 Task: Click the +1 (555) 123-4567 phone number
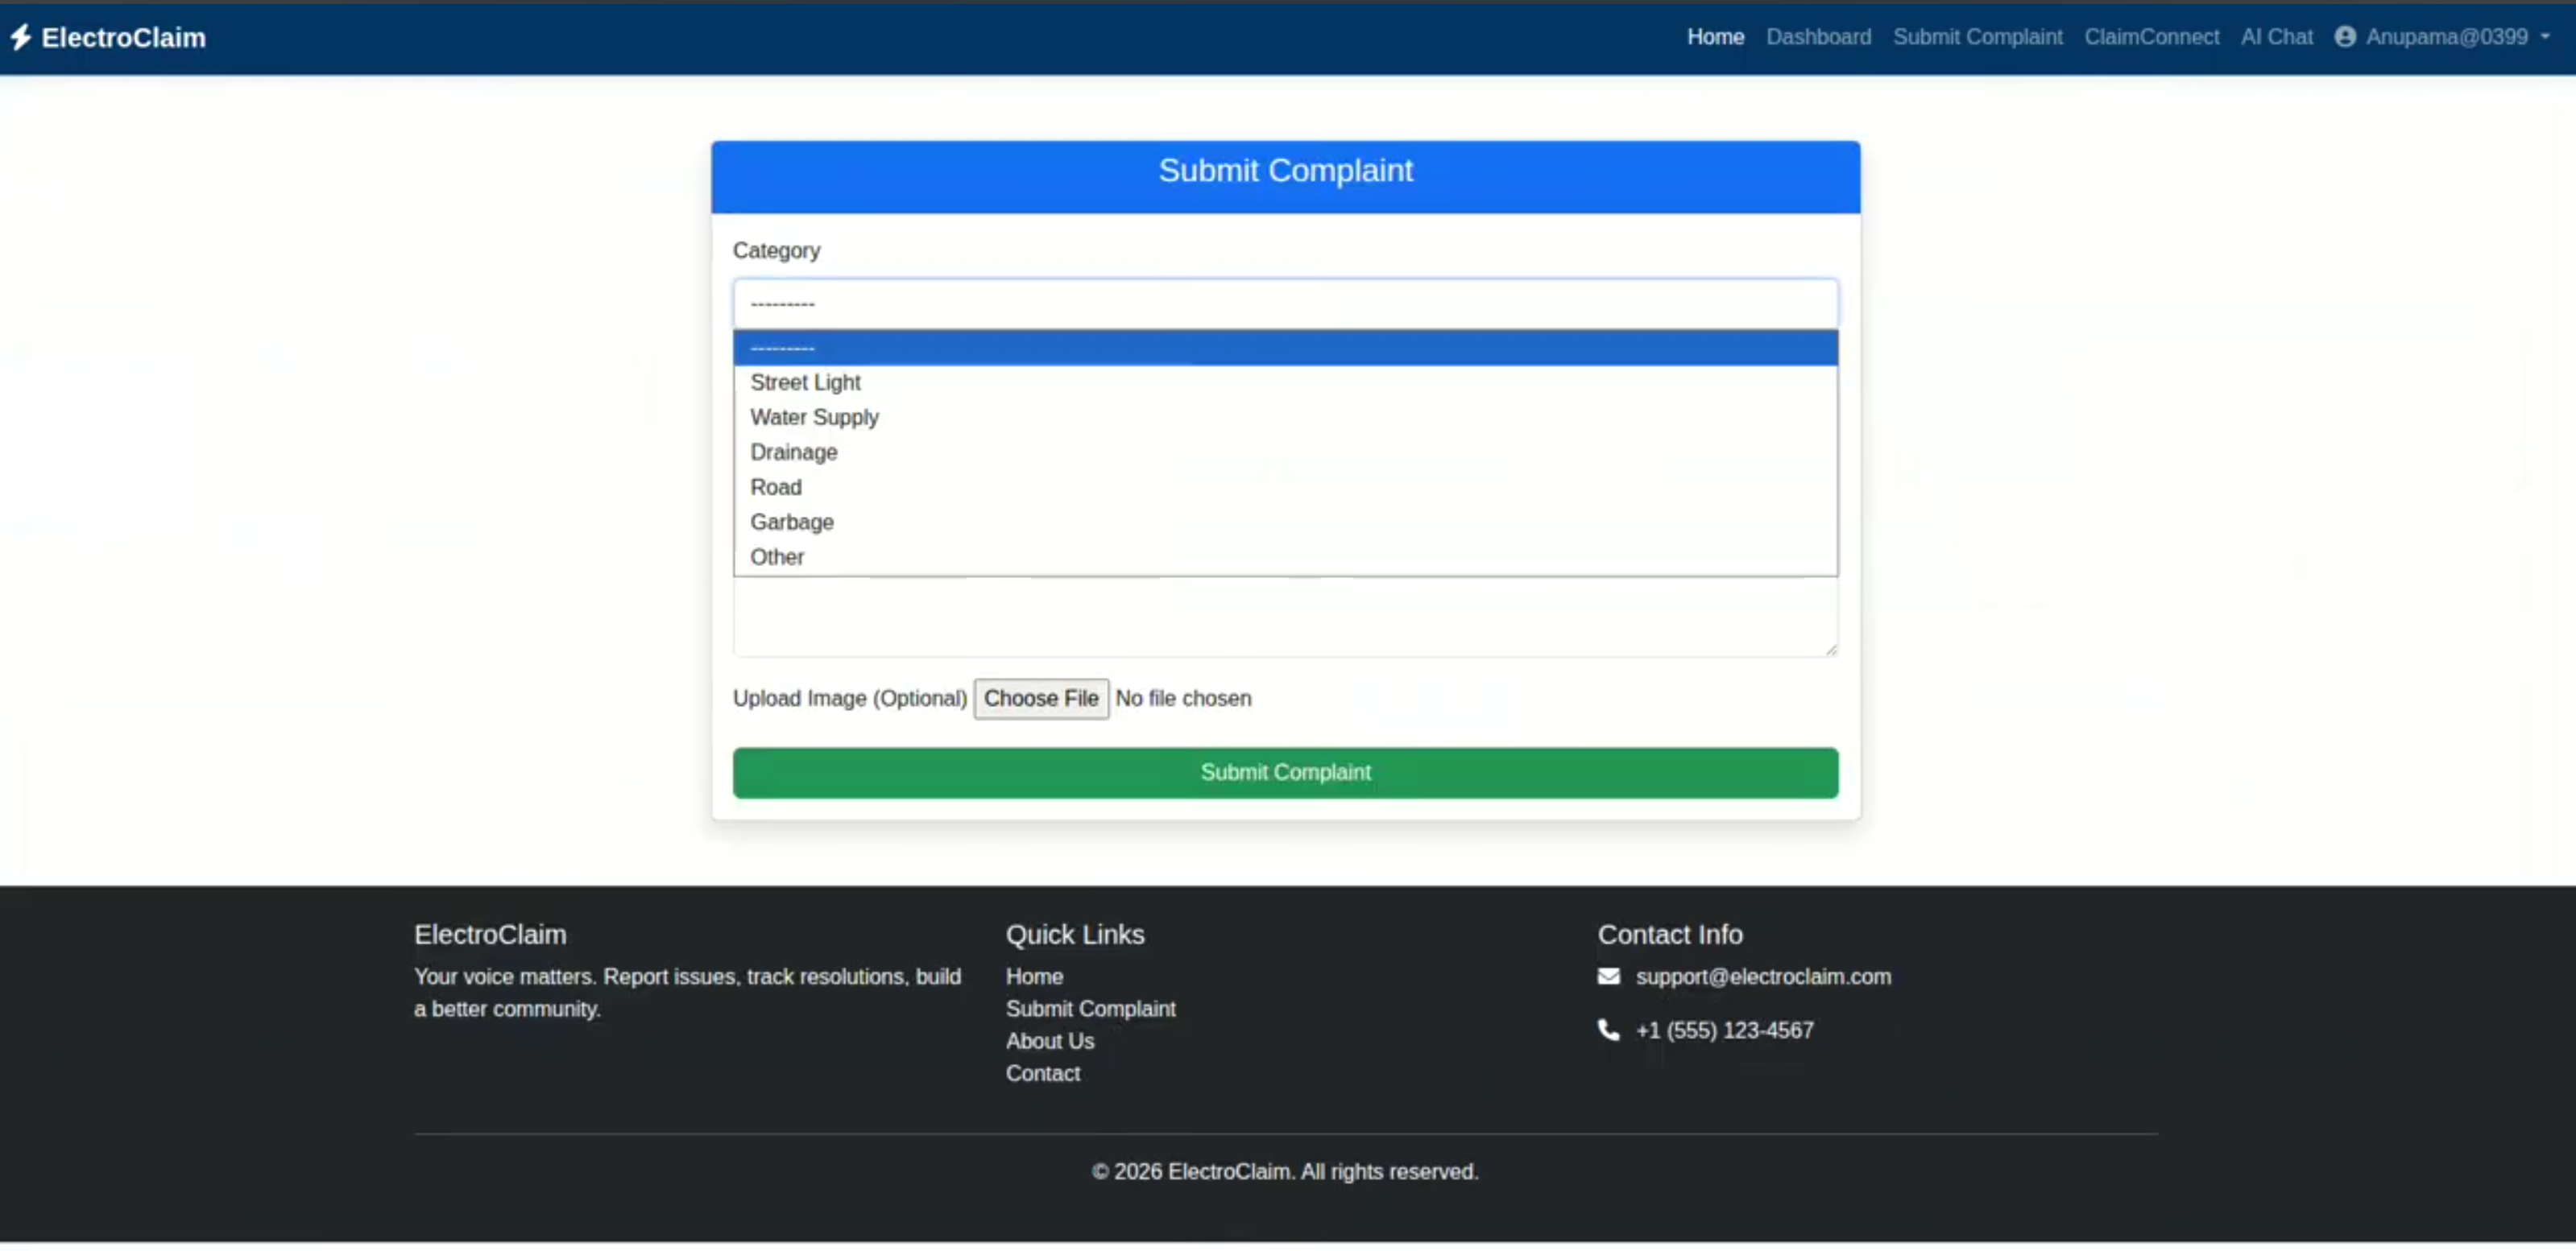coord(1724,1030)
